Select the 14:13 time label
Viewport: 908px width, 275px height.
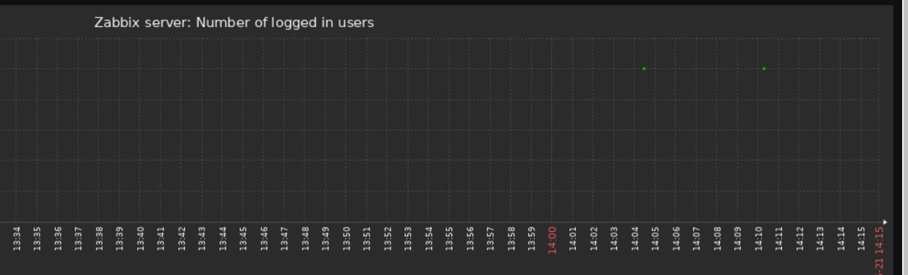click(x=820, y=238)
